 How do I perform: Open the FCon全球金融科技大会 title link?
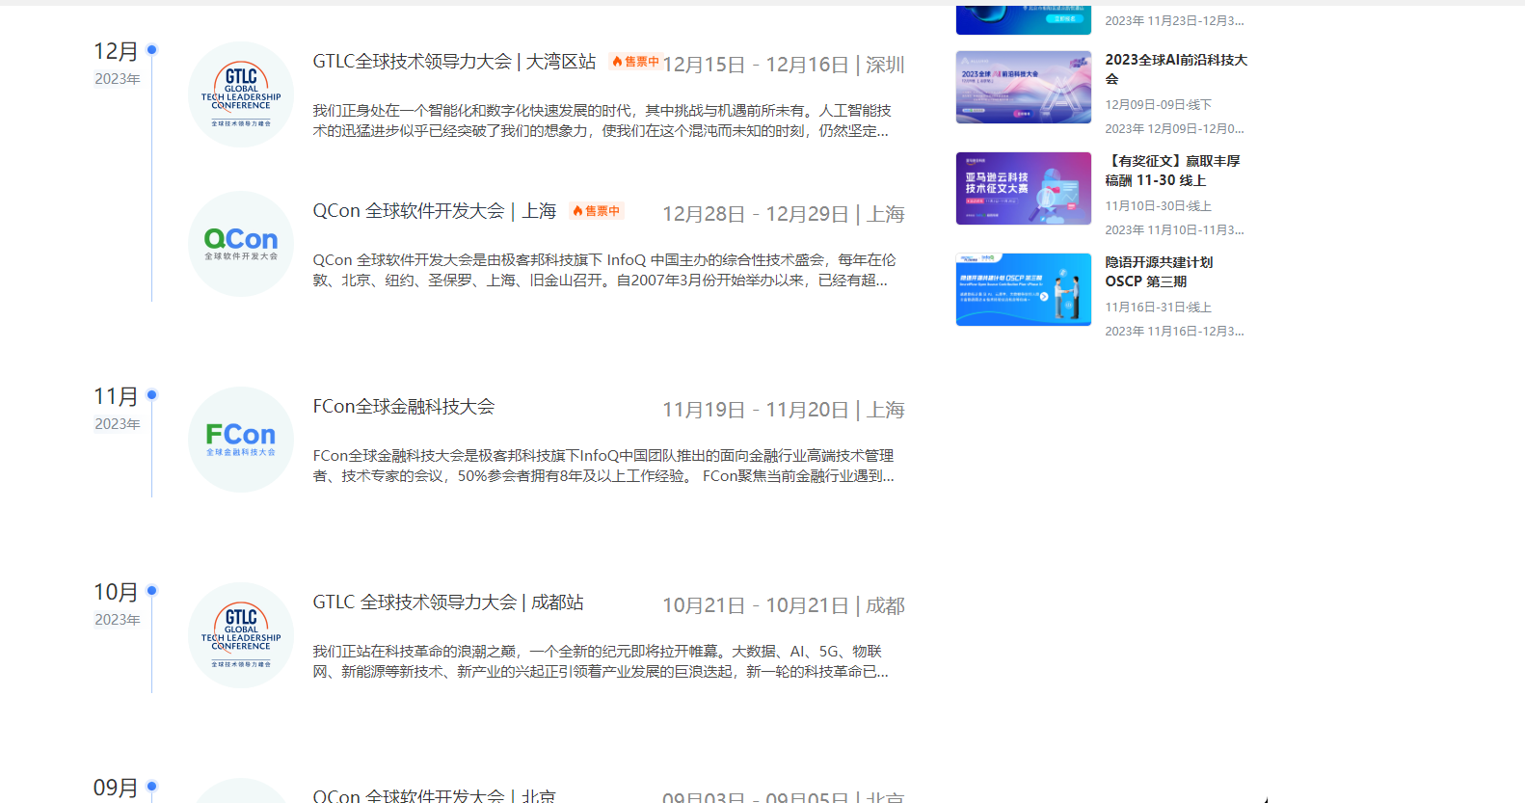click(x=404, y=407)
